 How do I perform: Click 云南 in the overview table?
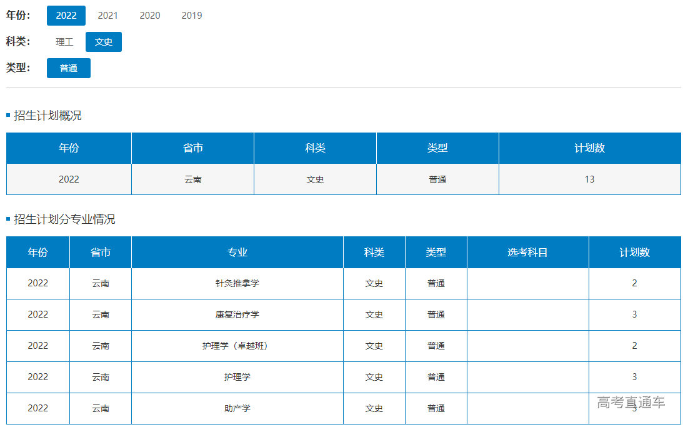point(192,179)
